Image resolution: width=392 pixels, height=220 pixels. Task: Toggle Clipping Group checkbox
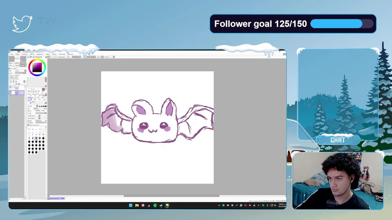[9, 77]
